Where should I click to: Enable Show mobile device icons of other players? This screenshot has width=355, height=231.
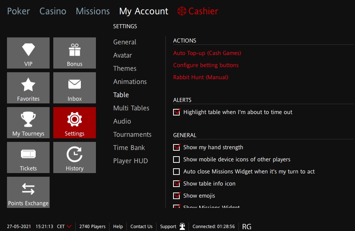pyautogui.click(x=176, y=159)
